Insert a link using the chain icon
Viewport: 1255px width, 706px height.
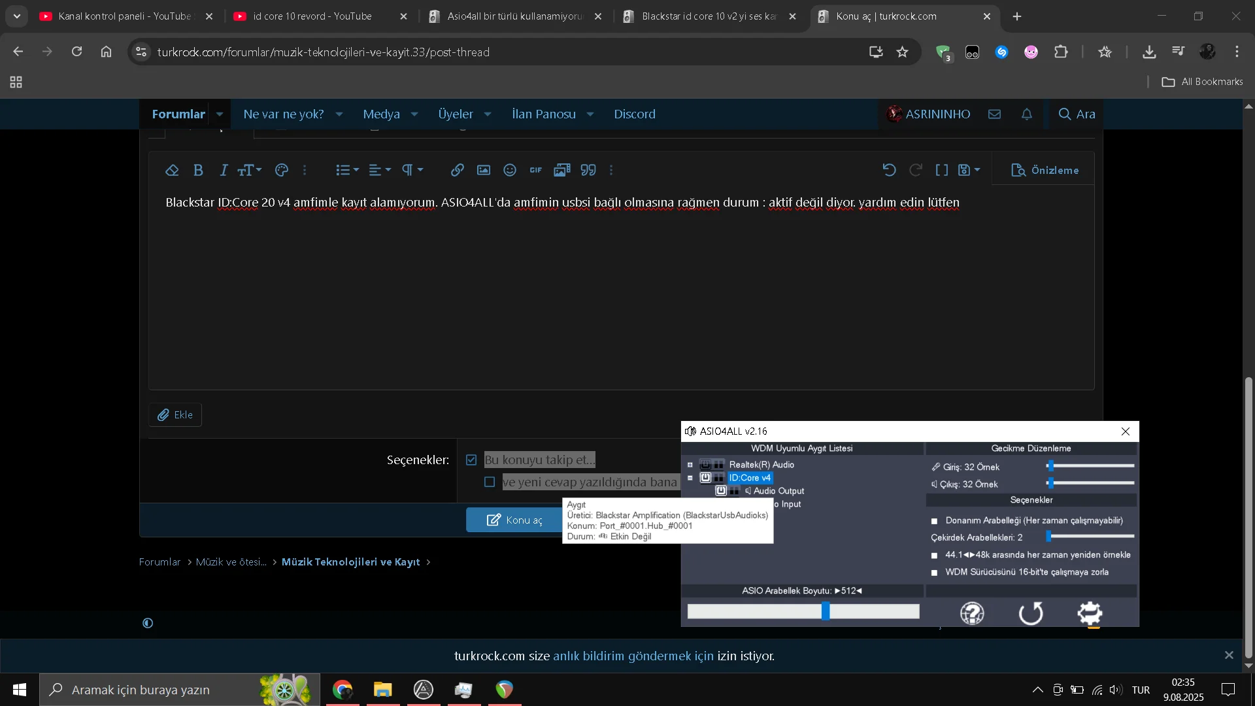pos(458,170)
